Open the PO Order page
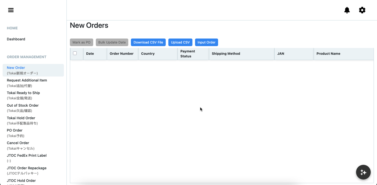Viewport: 377px width, 185px height. point(15,130)
